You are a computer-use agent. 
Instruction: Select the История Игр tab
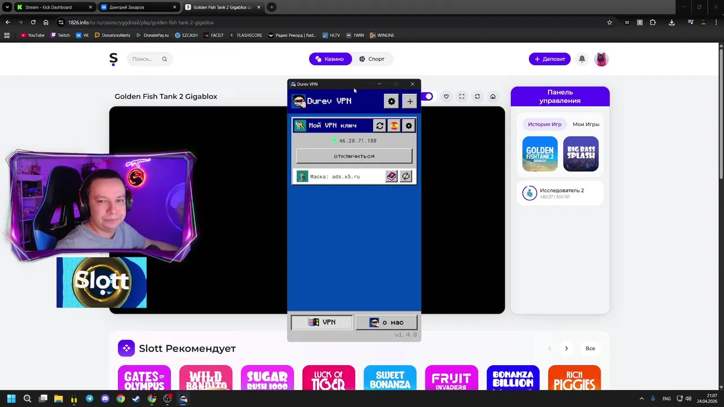click(x=545, y=124)
